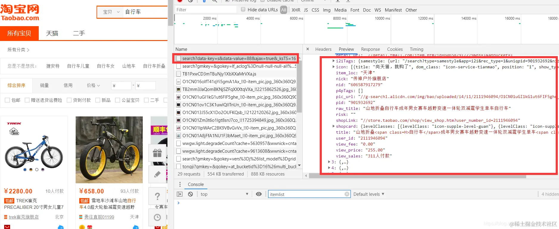Open trek崔克旗舰店 shop link

click(24, 217)
